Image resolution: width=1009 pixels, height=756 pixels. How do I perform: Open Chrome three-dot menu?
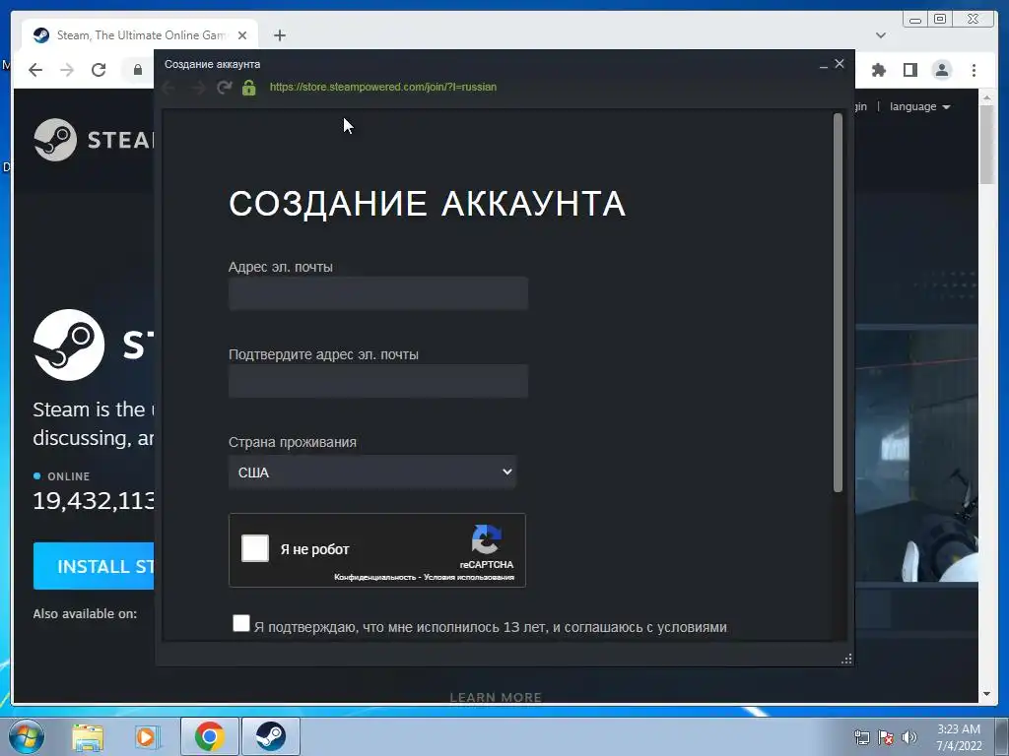[974, 70]
